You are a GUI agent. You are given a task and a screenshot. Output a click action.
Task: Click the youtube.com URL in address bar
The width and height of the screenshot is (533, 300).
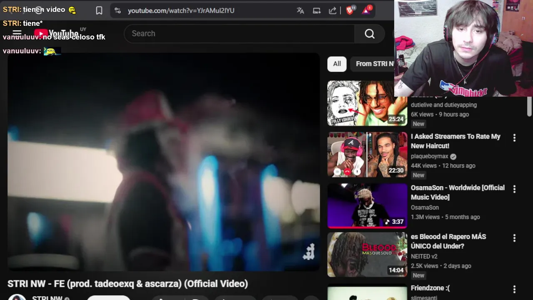click(181, 10)
